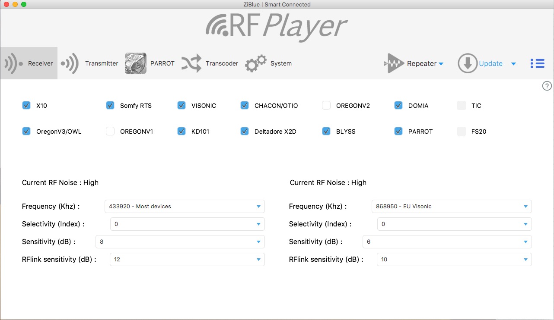
Task: Switch to the Transmitter tab label
Action: (102, 63)
